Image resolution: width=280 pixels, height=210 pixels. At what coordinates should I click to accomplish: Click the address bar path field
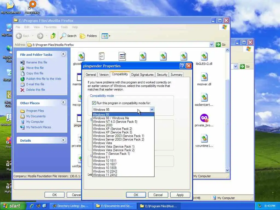[118, 45]
